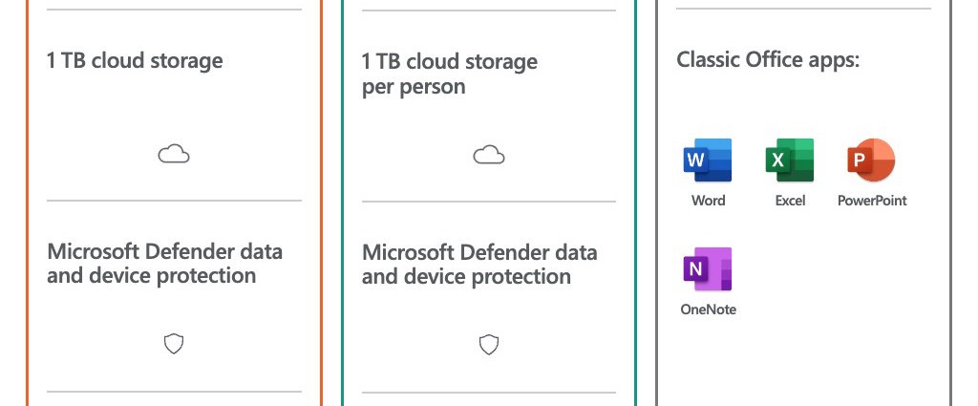Click the Excel app icon
Screen dimensions: 978x406
point(790,160)
